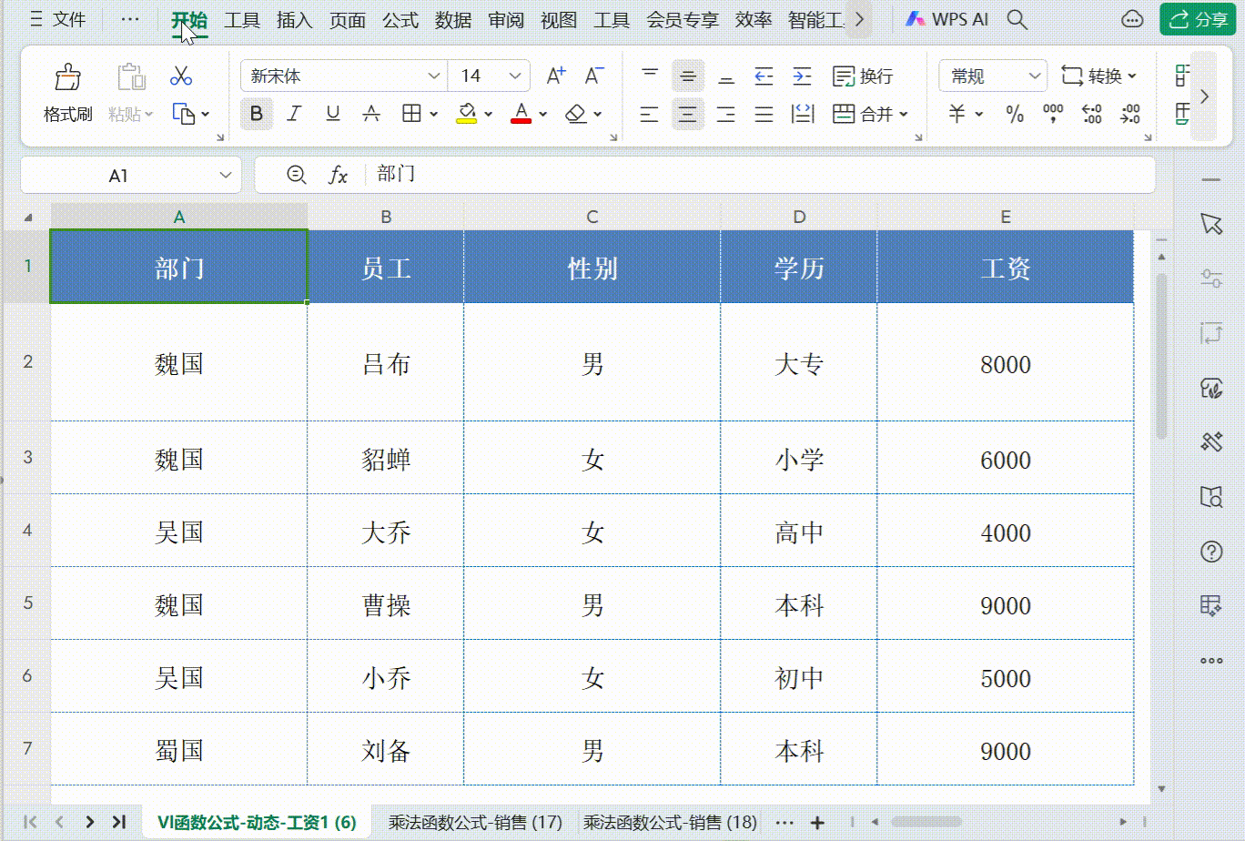Expand the currency symbol dropdown arrow
Viewport: 1245px width, 841px height.
(979, 115)
